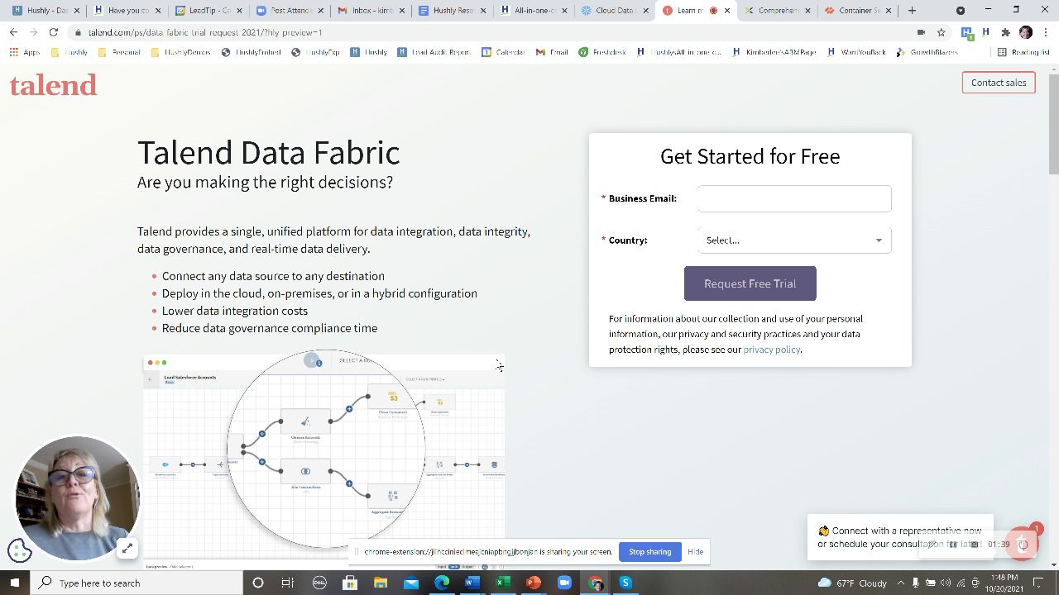Show hidden system tray icons
The image size is (1059, 595).
901,583
